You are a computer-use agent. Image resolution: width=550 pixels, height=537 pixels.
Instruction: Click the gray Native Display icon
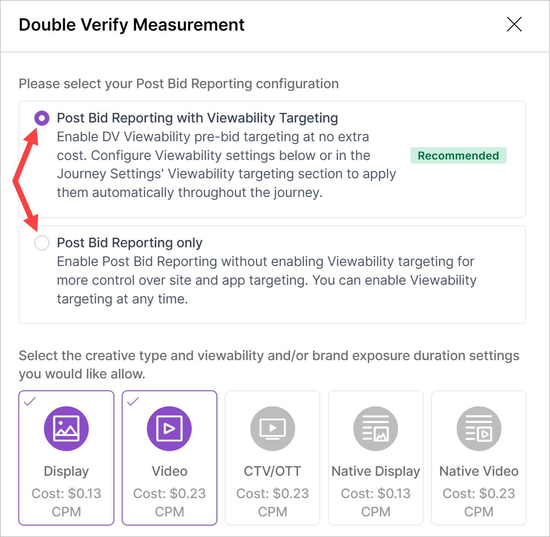(376, 429)
